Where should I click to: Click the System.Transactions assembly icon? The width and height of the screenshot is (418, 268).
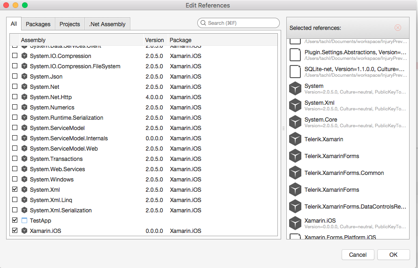pos(24,159)
